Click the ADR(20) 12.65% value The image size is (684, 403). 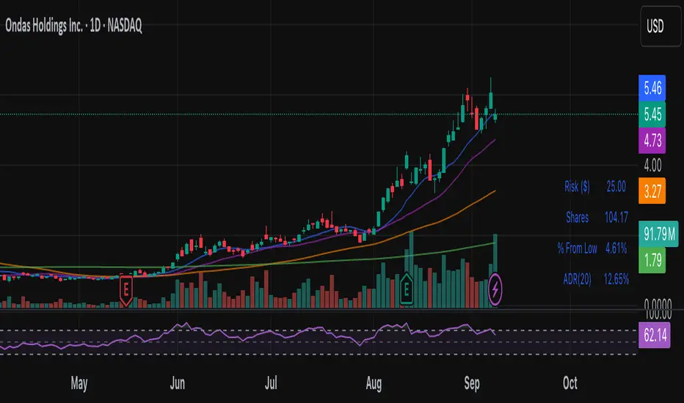(616, 279)
